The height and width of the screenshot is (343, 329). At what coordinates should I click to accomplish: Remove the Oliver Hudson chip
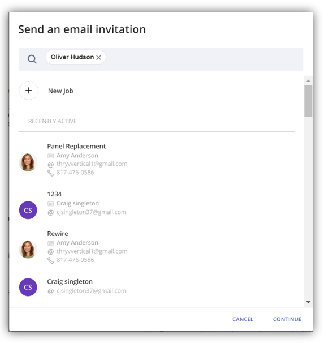pyautogui.click(x=99, y=58)
